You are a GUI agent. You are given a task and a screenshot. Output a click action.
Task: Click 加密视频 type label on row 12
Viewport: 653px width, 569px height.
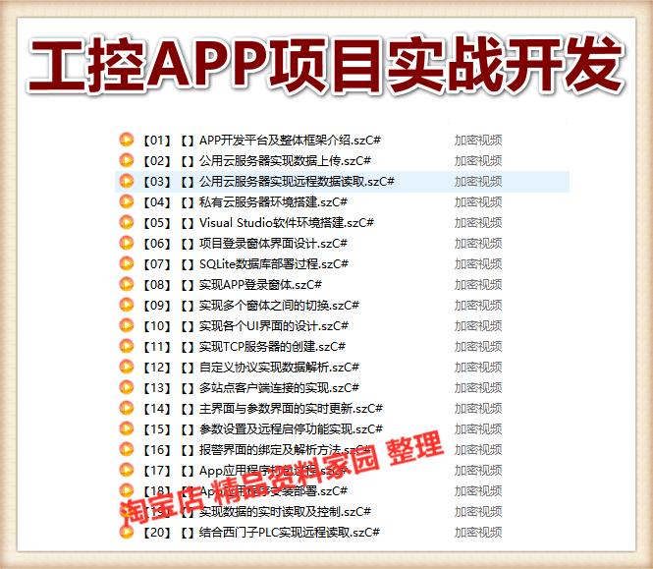[478, 367]
